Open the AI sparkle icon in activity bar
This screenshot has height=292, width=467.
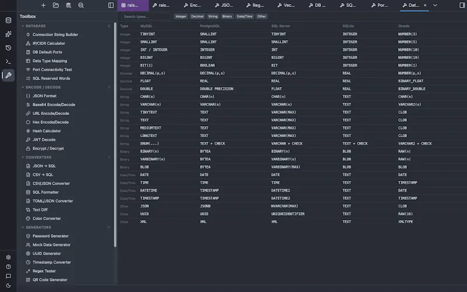click(x=8, y=34)
